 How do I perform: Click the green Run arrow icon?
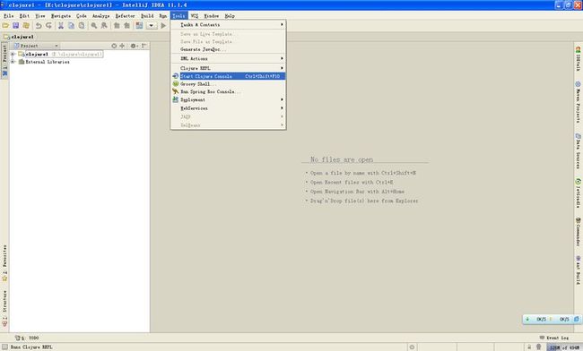[163, 26]
